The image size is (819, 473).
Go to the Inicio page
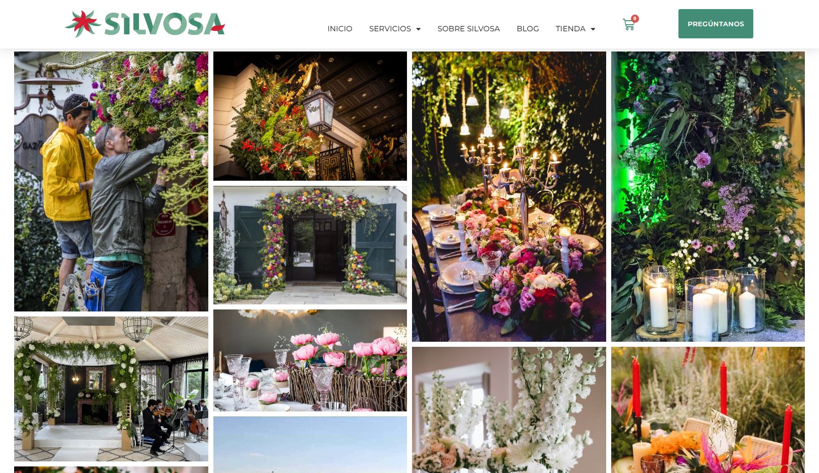(x=340, y=29)
